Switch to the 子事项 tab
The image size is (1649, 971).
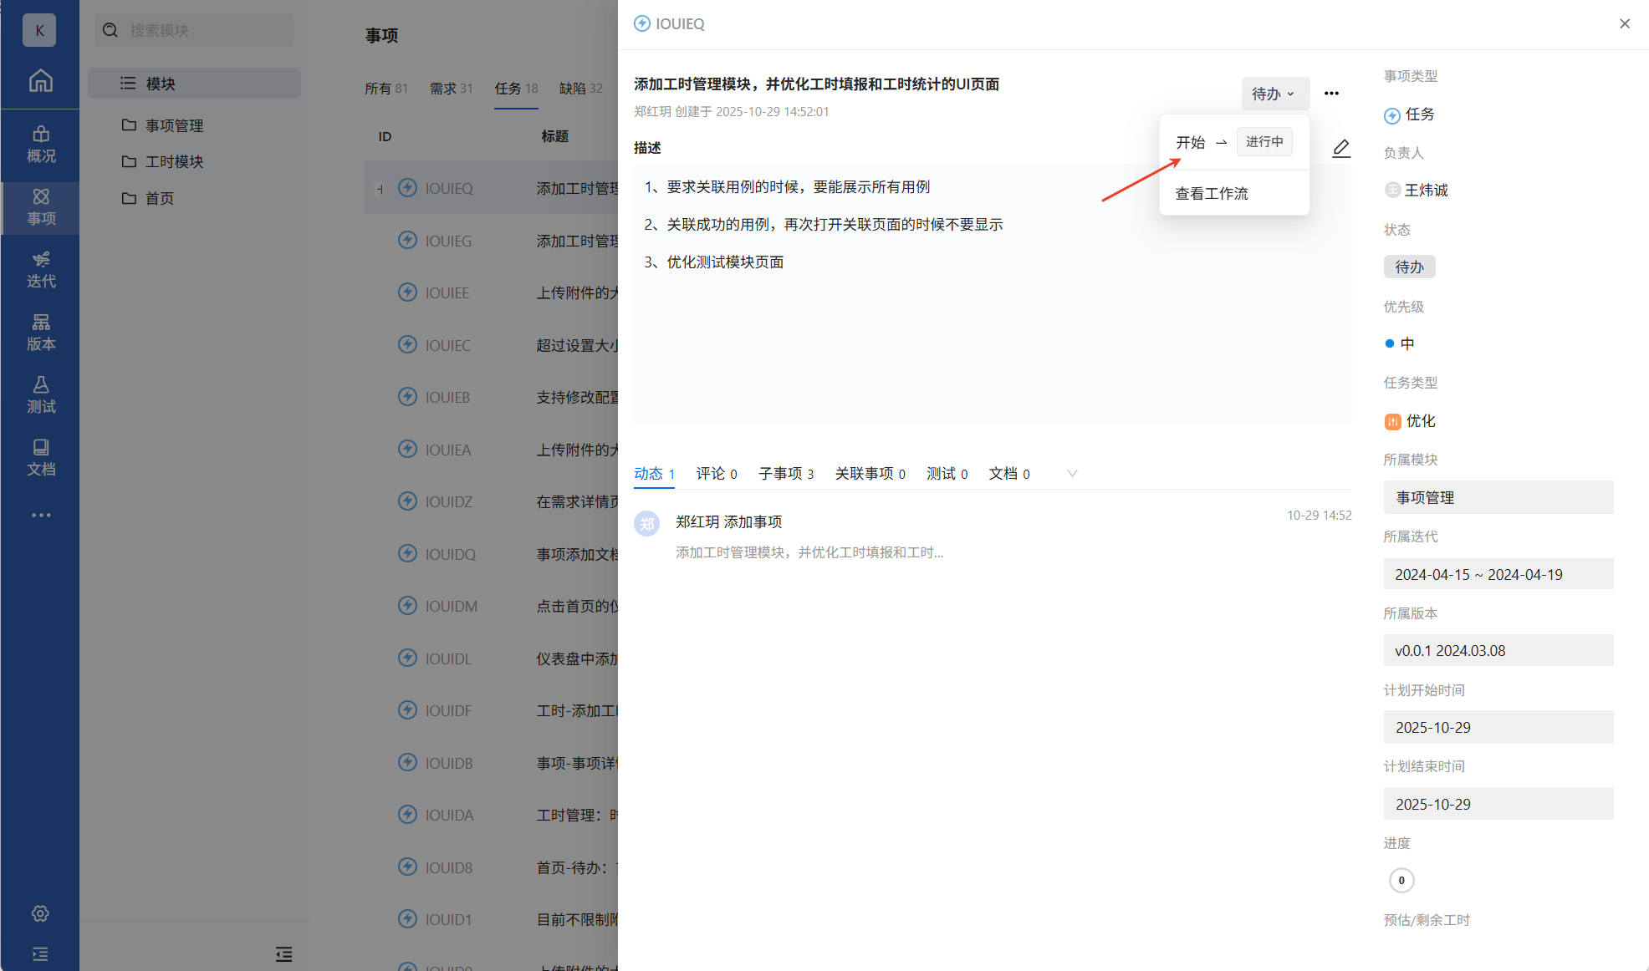click(785, 473)
